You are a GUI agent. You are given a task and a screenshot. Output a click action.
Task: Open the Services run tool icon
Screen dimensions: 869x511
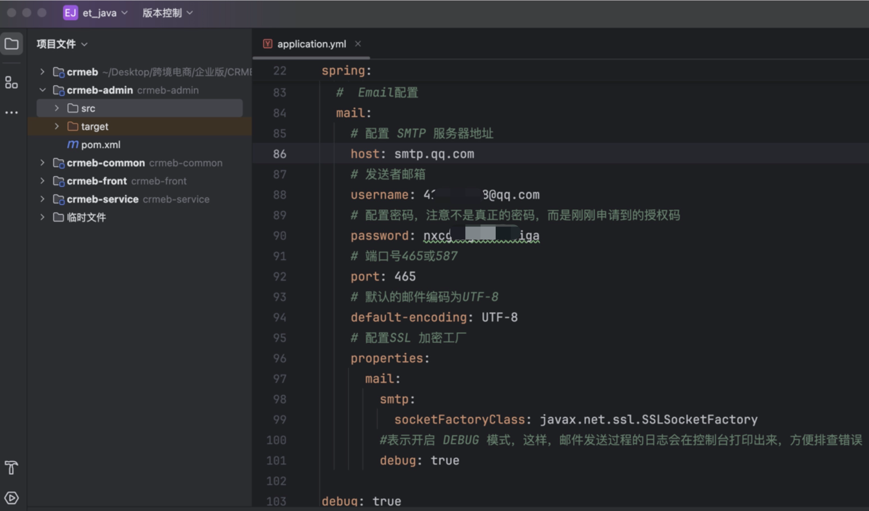[11, 498]
